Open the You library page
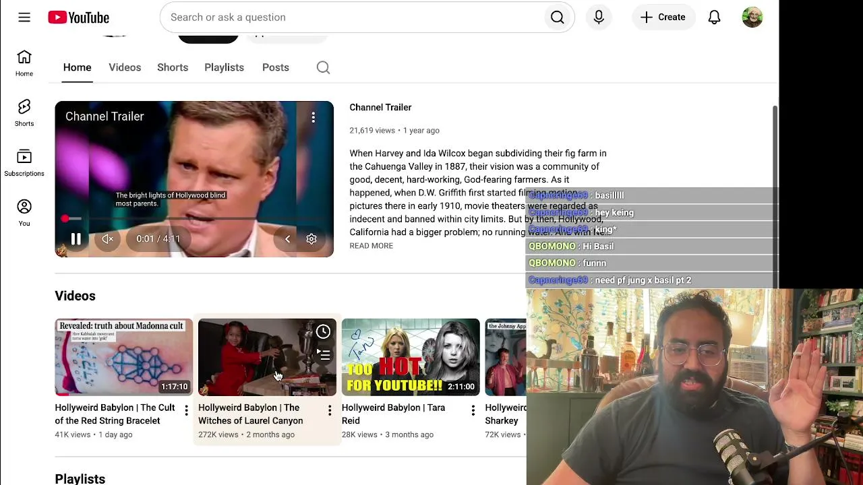863x485 pixels. (24, 213)
